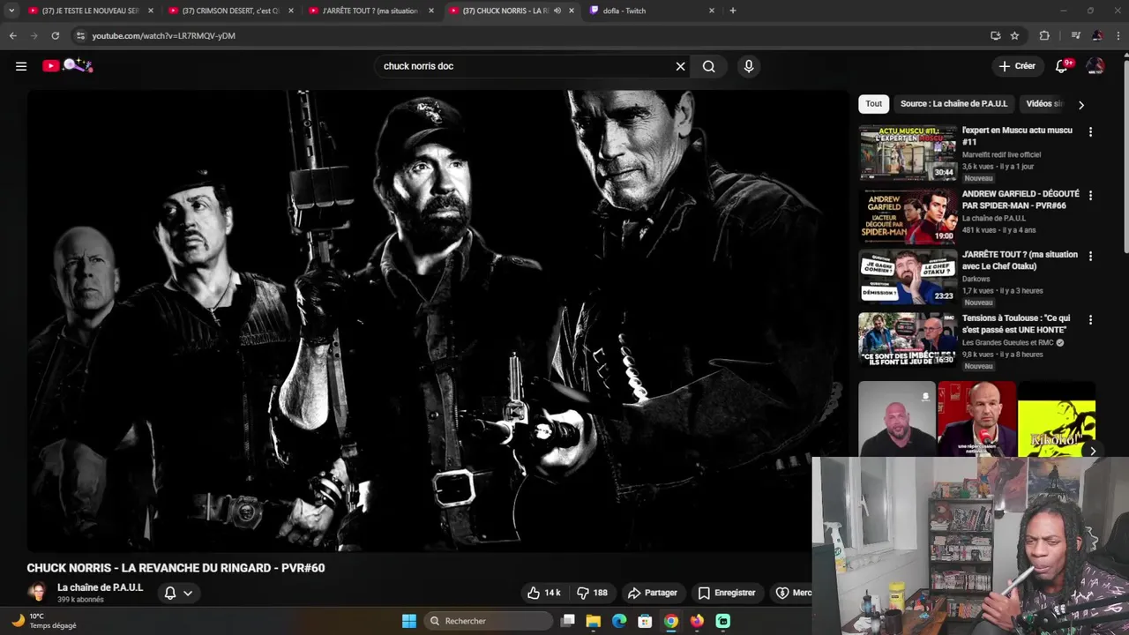Click the address bar URL
This screenshot has height=635, width=1129.
(163, 35)
